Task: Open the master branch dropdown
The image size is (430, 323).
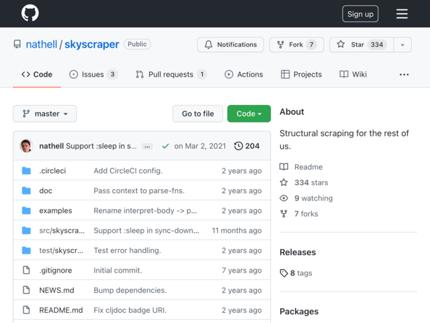Action: point(45,114)
